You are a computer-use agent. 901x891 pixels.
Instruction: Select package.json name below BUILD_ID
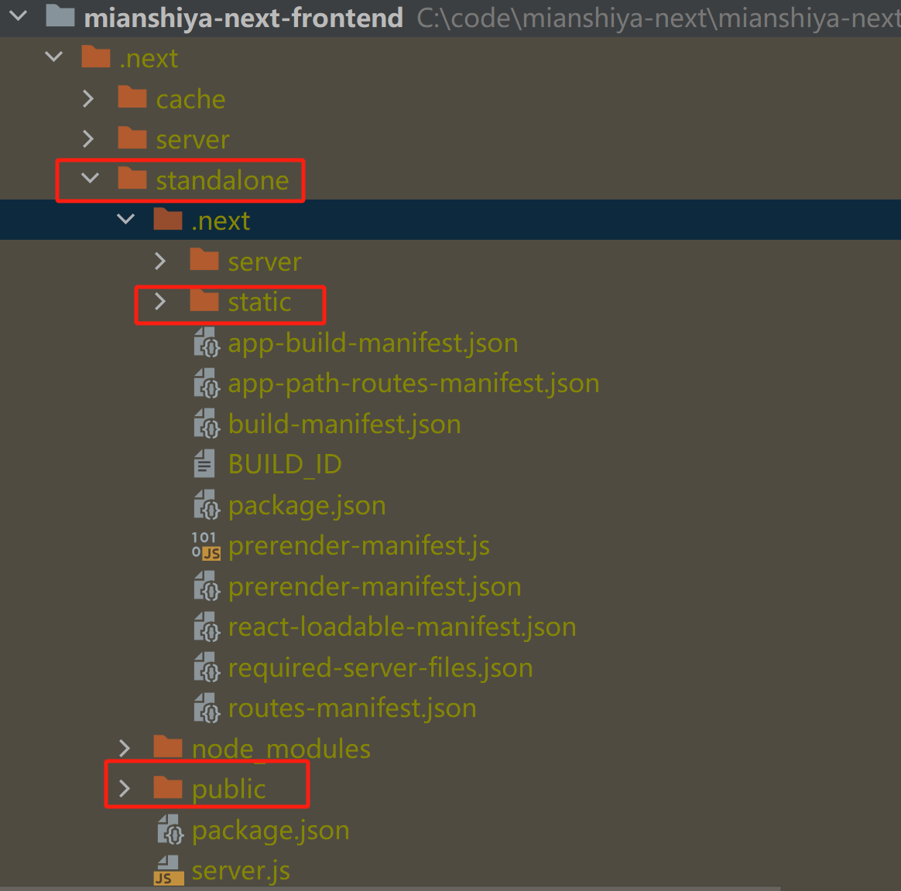tap(307, 506)
